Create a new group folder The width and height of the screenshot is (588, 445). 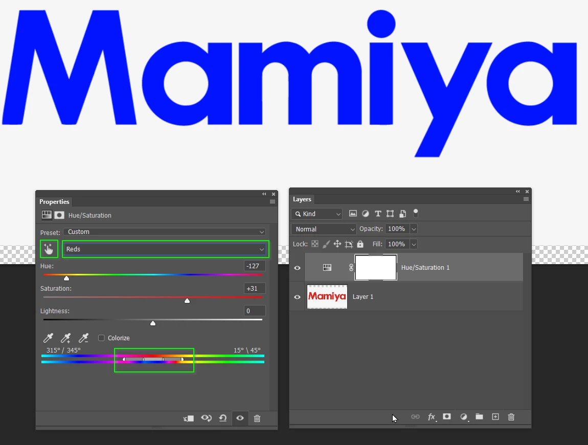[479, 416]
